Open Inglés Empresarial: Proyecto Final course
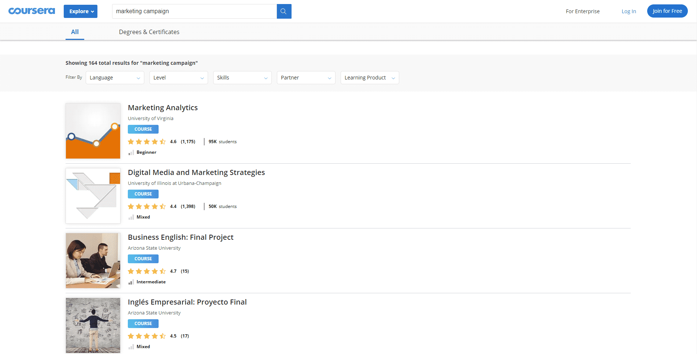Screen dimensions: 697x354 (x=187, y=302)
